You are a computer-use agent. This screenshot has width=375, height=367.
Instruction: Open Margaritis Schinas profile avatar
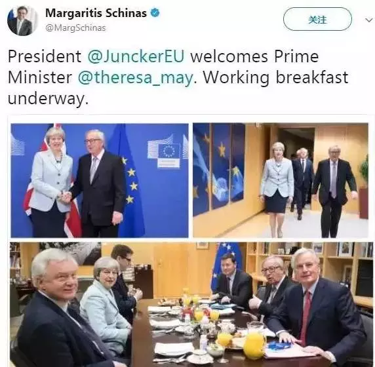click(23, 20)
